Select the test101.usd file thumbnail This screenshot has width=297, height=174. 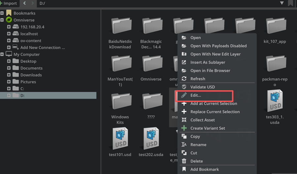click(x=120, y=138)
